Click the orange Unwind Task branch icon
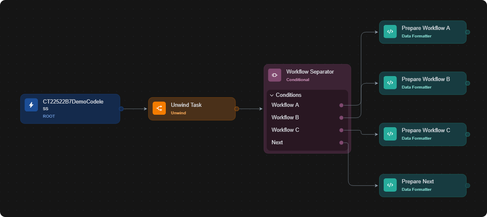Screen dimensions: 487x217 pyautogui.click(x=159, y=108)
